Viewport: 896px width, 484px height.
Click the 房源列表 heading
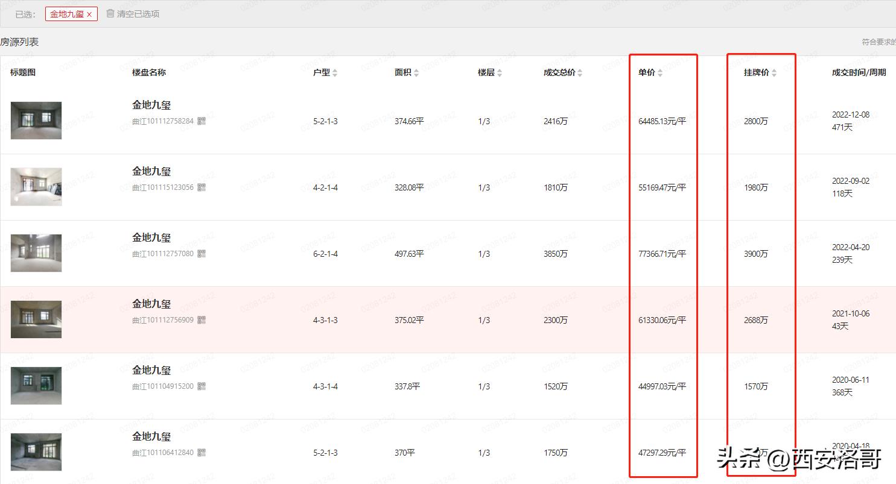(19, 42)
